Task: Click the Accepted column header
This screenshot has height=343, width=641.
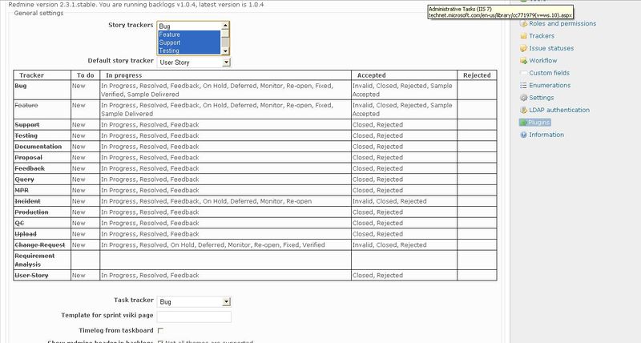Action: click(x=371, y=75)
